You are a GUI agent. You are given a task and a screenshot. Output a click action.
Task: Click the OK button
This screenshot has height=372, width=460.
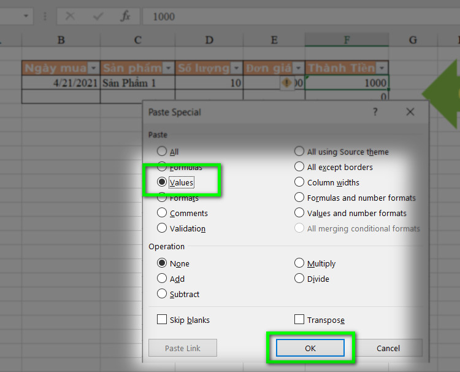(x=310, y=348)
